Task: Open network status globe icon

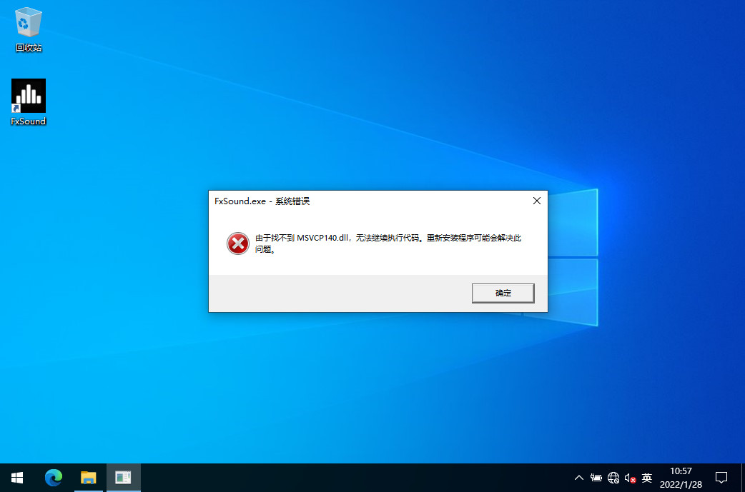Action: coord(613,478)
